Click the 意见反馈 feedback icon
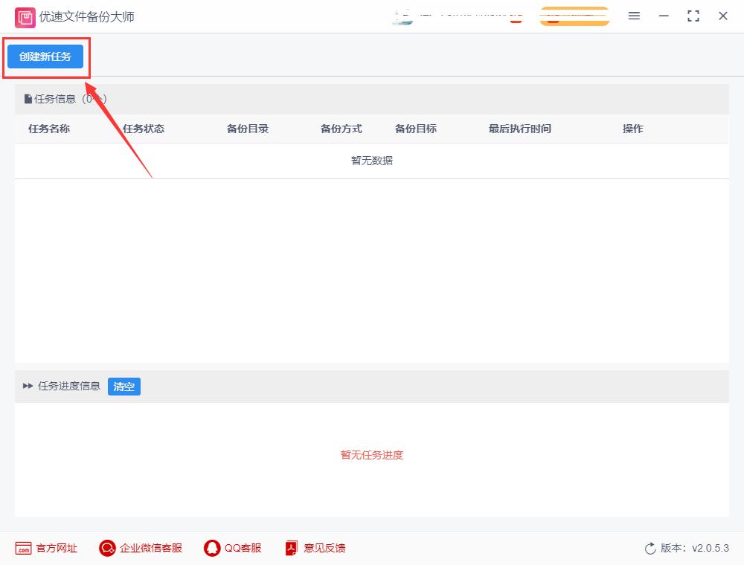Viewport: 744px width, 565px height. click(x=290, y=548)
